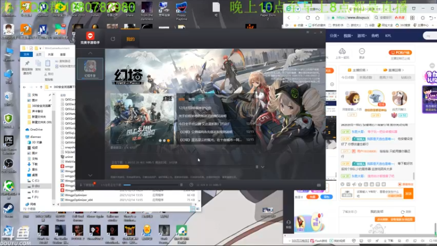Open the 主页 tab in the File Explorer ribbon

tap(39, 54)
